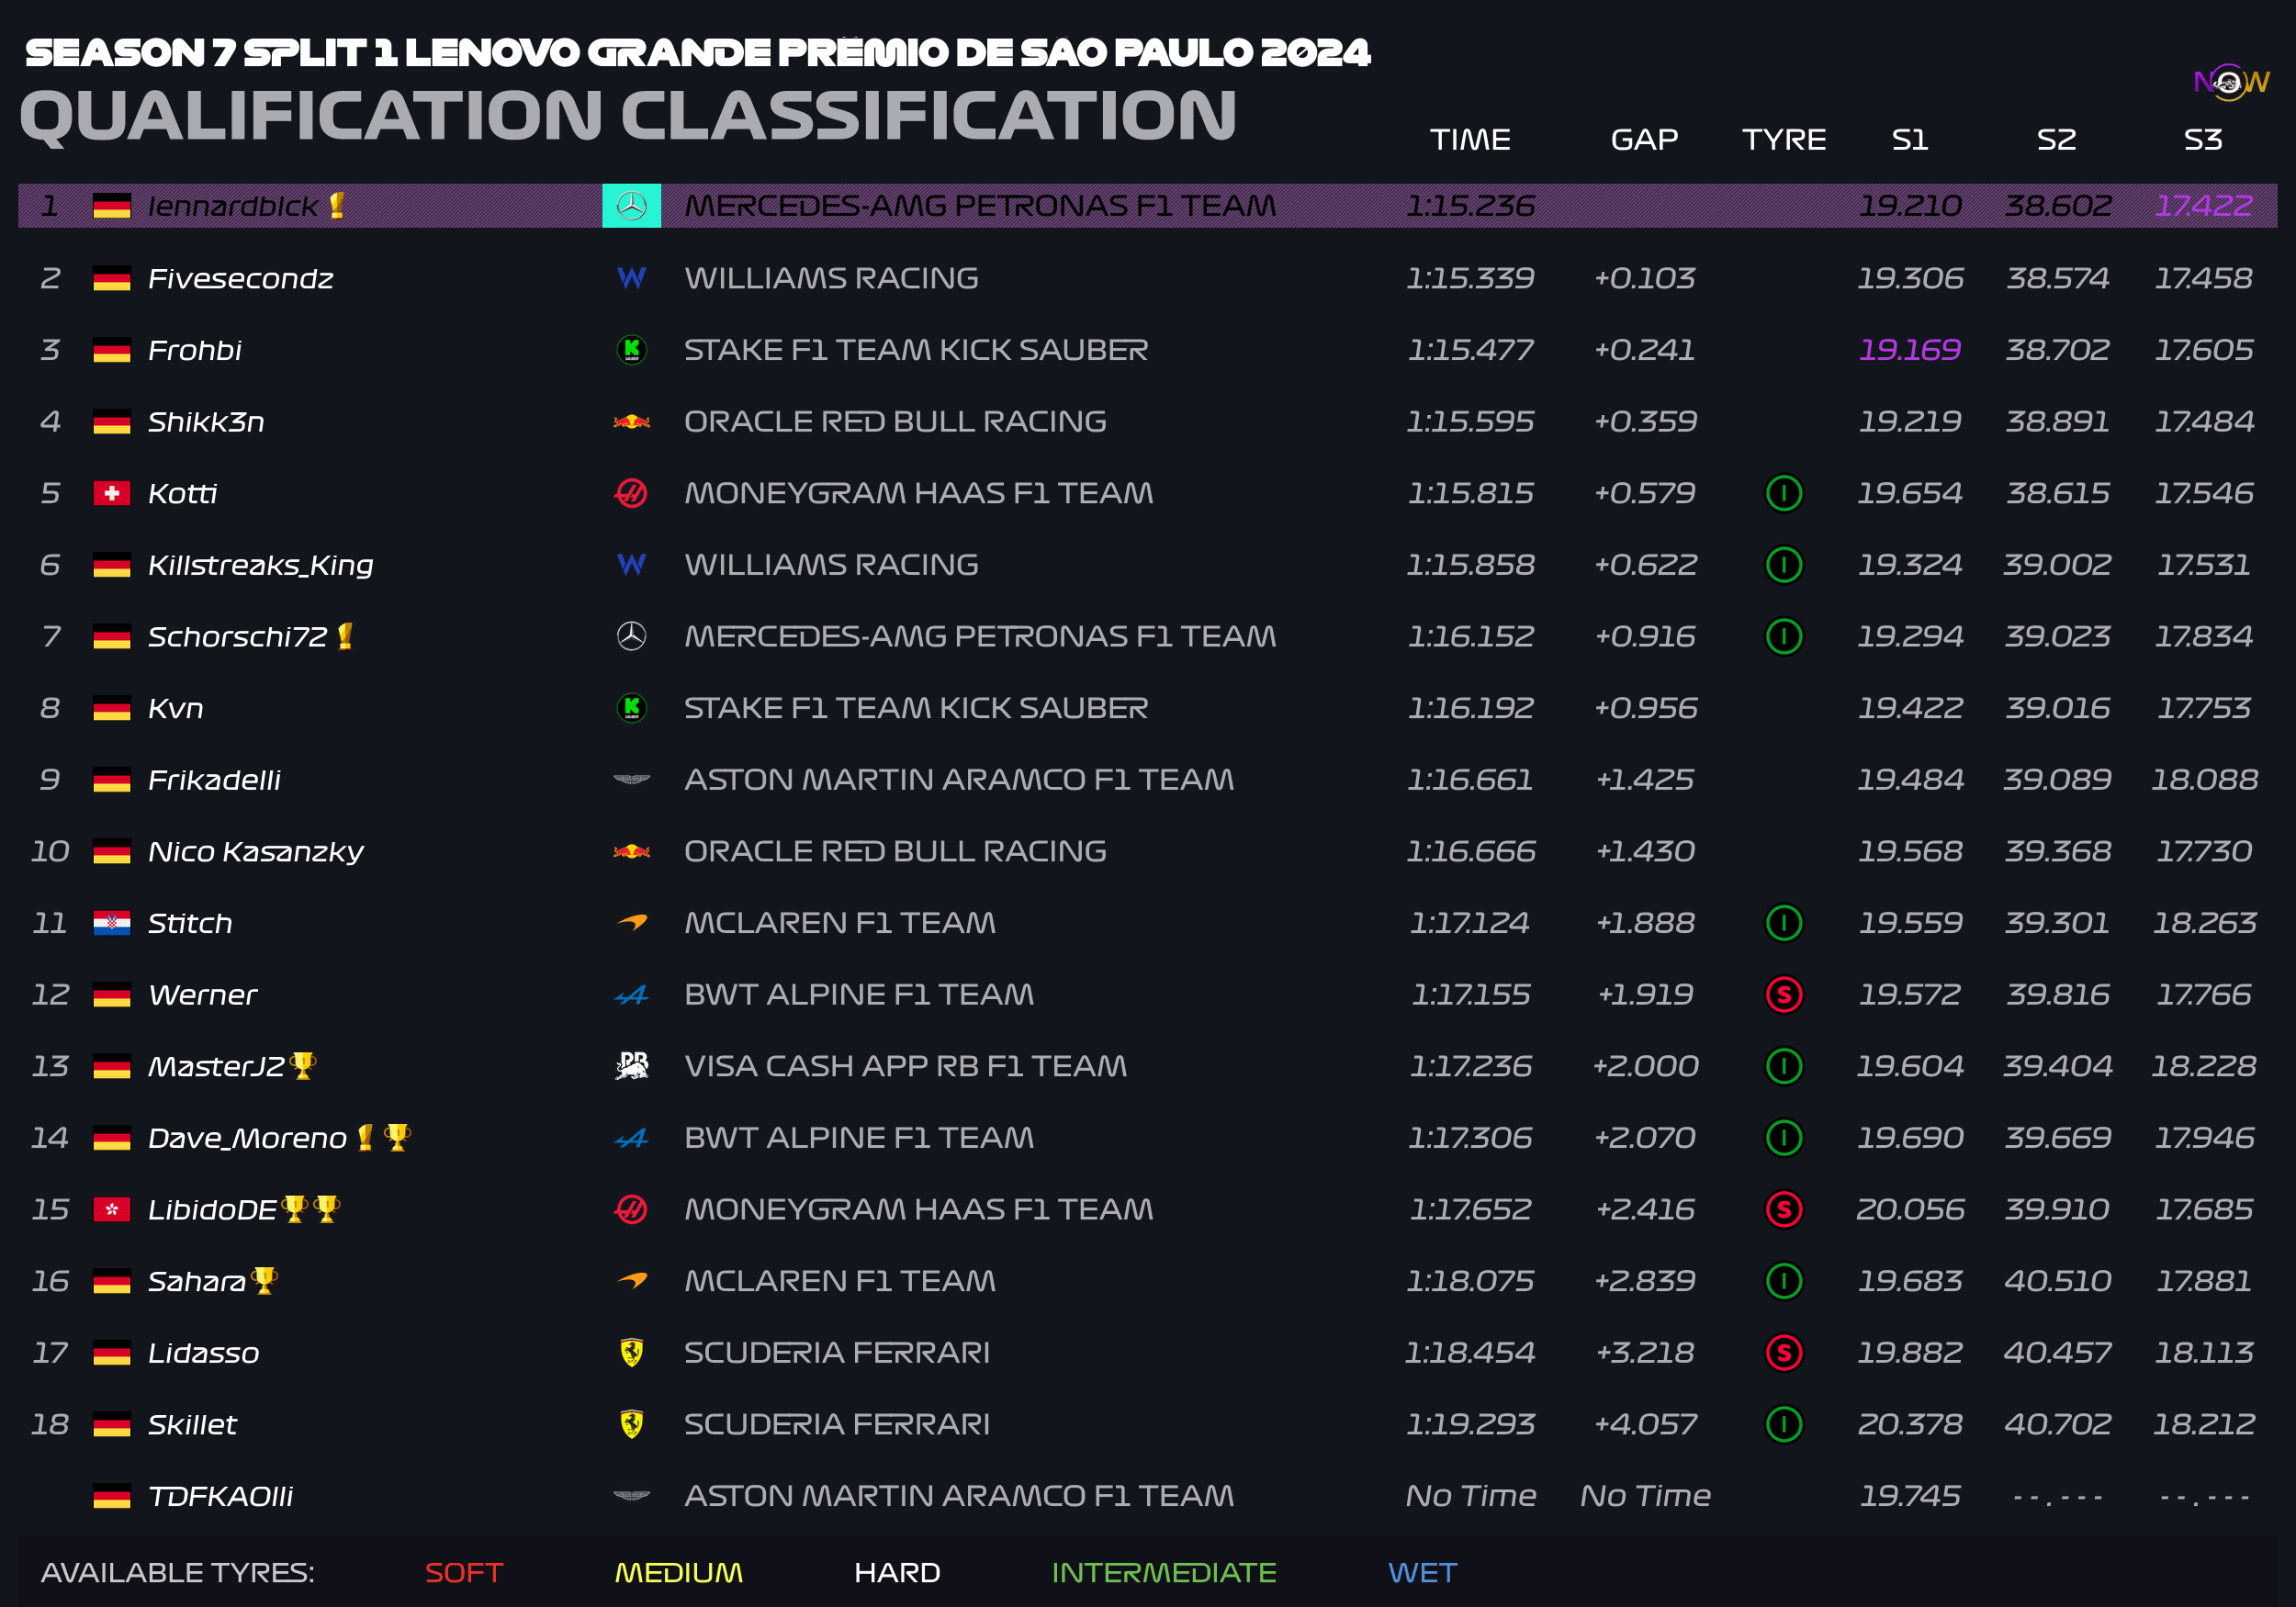This screenshot has width=2296, height=1607.
Task: Click the Mercedes logo in lennardblck's row
Action: click(631, 206)
